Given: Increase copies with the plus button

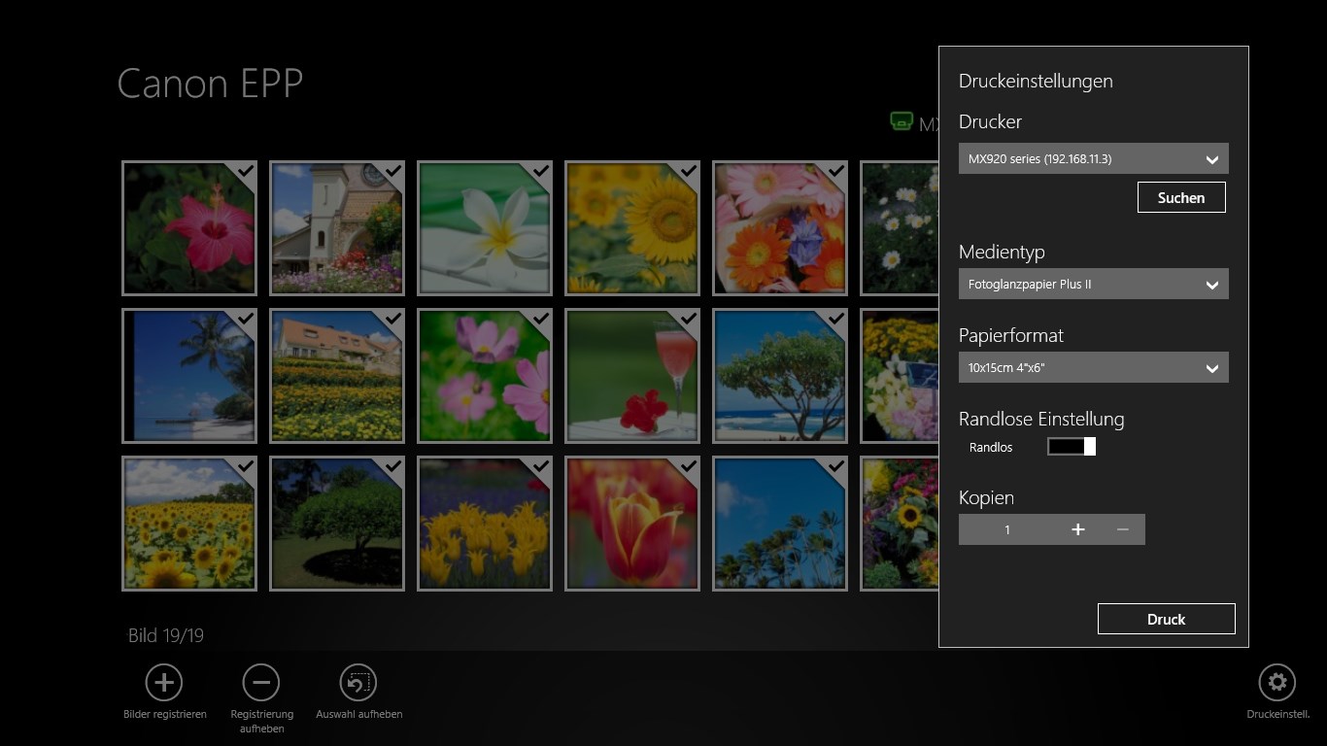Looking at the screenshot, I should (1077, 529).
